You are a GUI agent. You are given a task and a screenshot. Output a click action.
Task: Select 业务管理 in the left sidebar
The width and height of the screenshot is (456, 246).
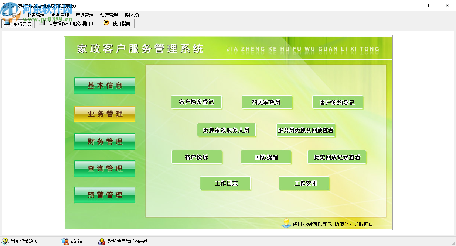click(105, 114)
